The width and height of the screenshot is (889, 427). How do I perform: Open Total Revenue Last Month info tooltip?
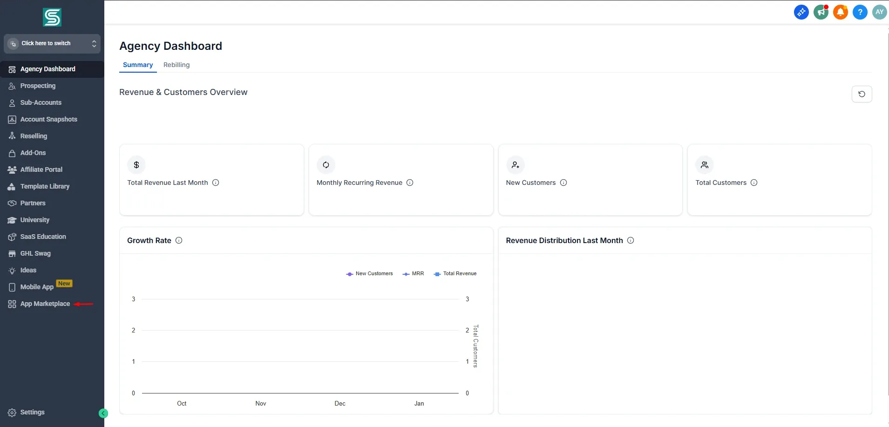click(215, 183)
